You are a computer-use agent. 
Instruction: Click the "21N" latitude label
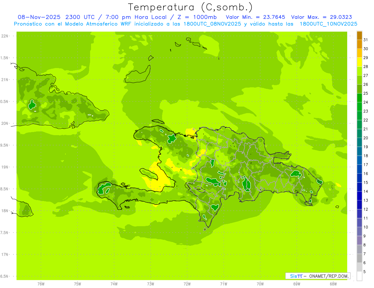5,80
